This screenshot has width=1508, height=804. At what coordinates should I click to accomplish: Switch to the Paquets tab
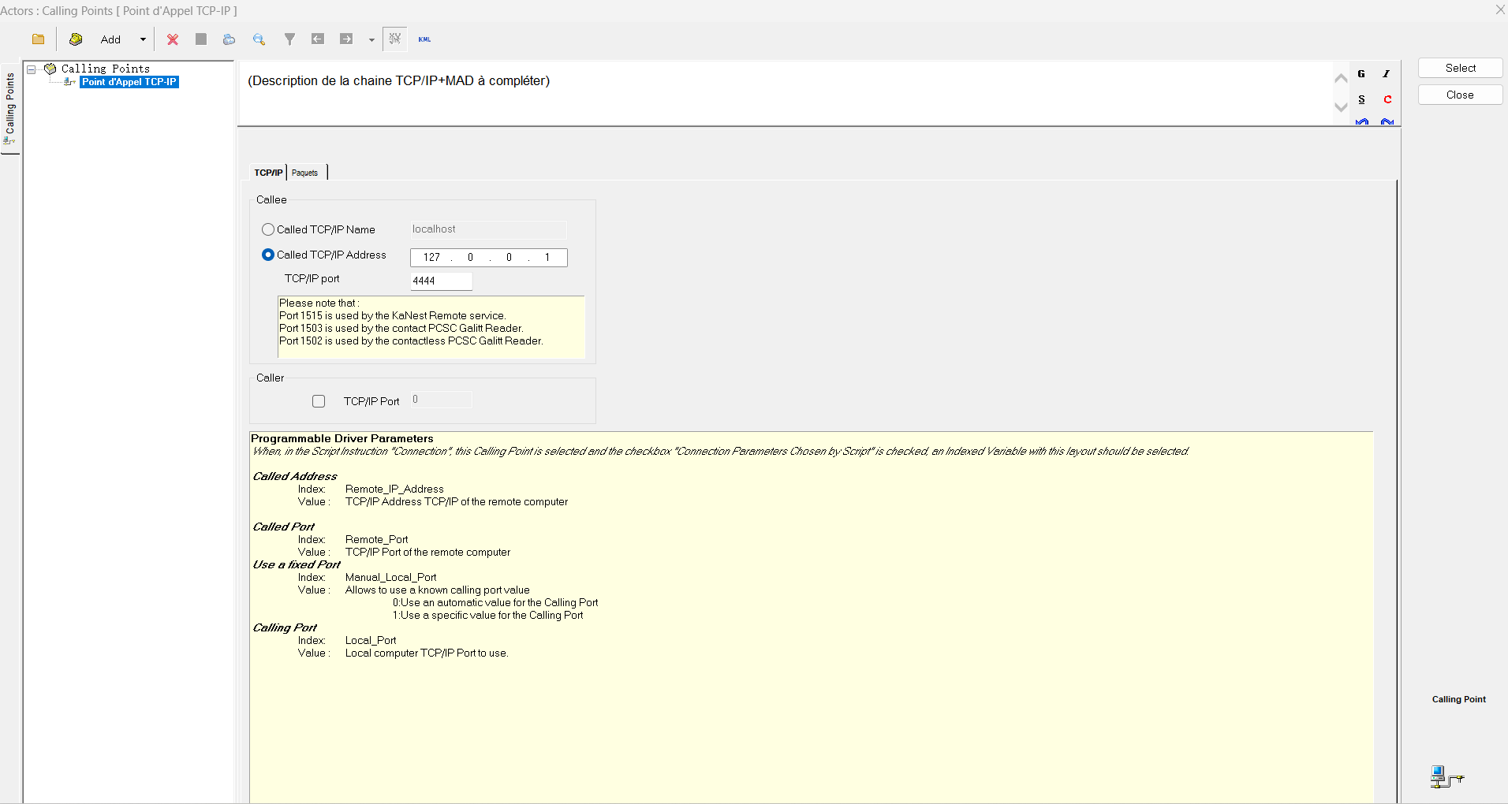tap(305, 173)
